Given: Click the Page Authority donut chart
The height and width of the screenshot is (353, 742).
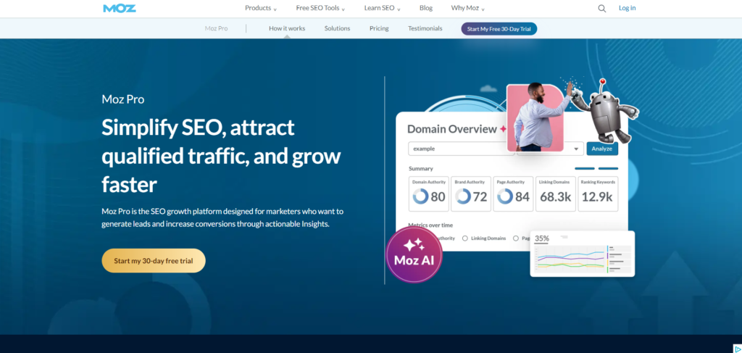Looking at the screenshot, I should pos(505,196).
